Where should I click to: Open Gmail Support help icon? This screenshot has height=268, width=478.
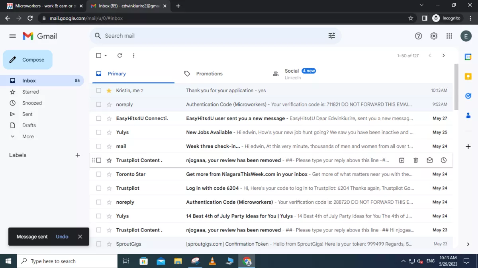[418, 36]
